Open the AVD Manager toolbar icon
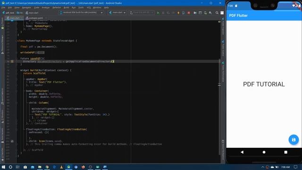Image resolution: width=302 pixels, height=170 pixels. (x=205, y=13)
